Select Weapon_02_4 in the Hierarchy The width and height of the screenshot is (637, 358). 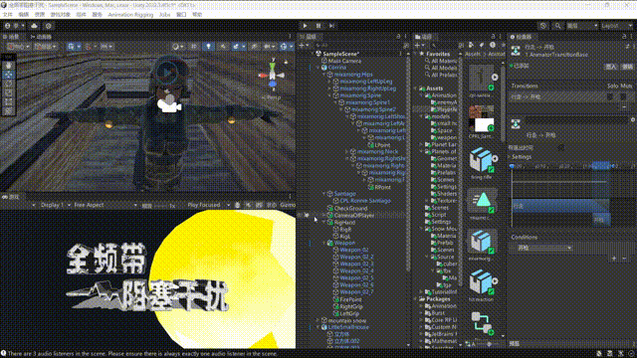[356, 271]
